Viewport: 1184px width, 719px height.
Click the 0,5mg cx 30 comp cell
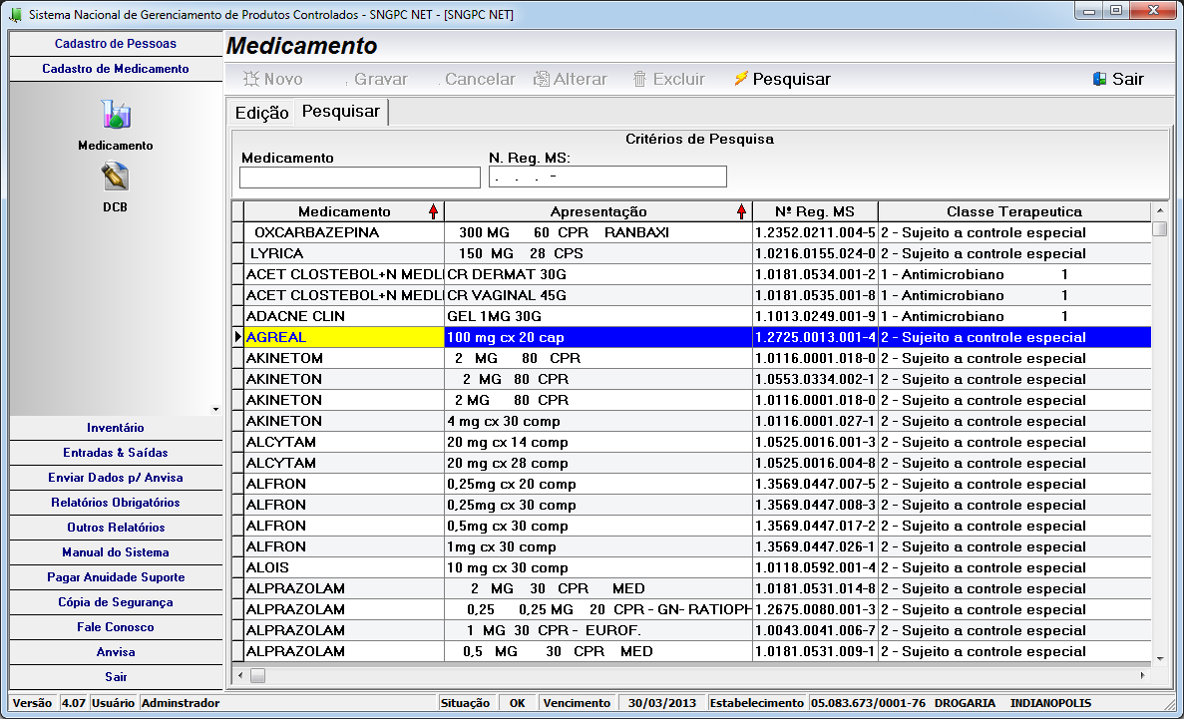(598, 526)
